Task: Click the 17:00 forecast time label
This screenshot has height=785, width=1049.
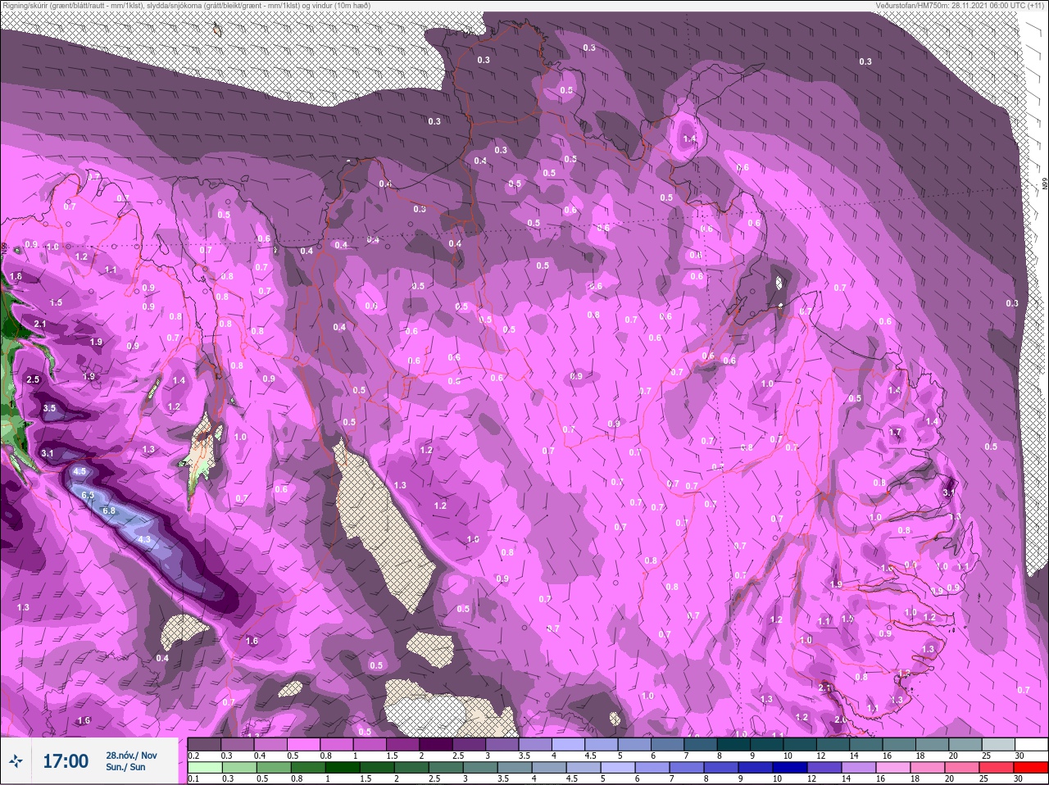Action: point(65,761)
